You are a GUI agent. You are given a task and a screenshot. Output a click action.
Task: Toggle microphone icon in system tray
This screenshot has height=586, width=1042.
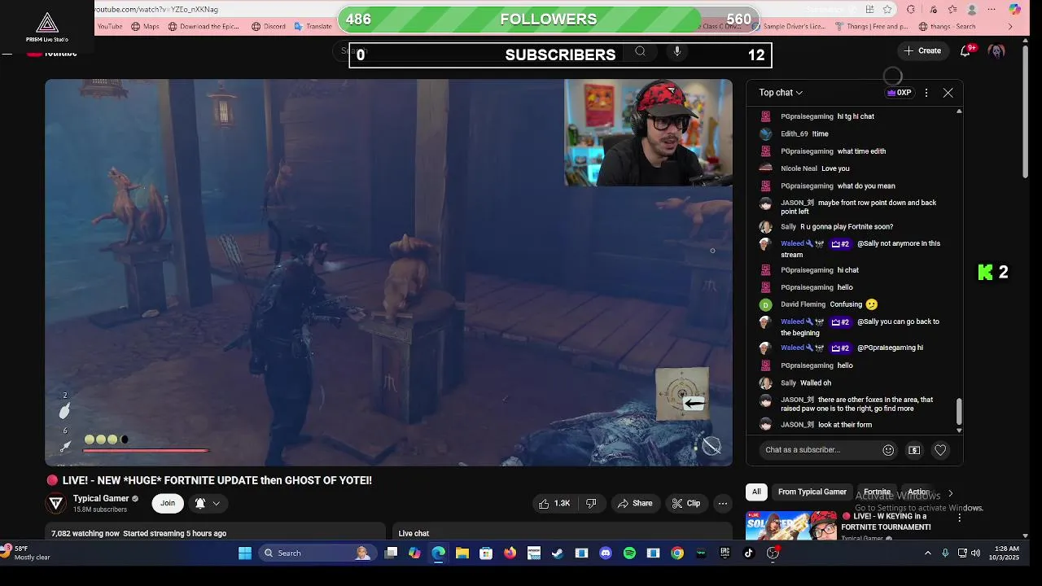pos(945,553)
